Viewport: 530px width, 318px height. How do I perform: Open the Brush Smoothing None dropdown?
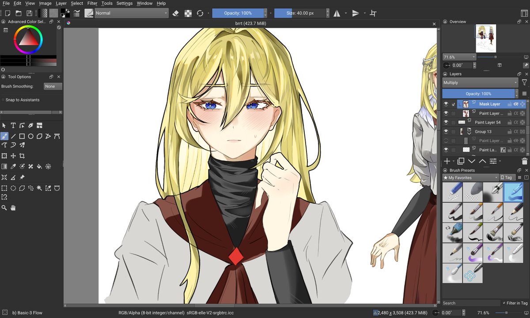point(53,87)
